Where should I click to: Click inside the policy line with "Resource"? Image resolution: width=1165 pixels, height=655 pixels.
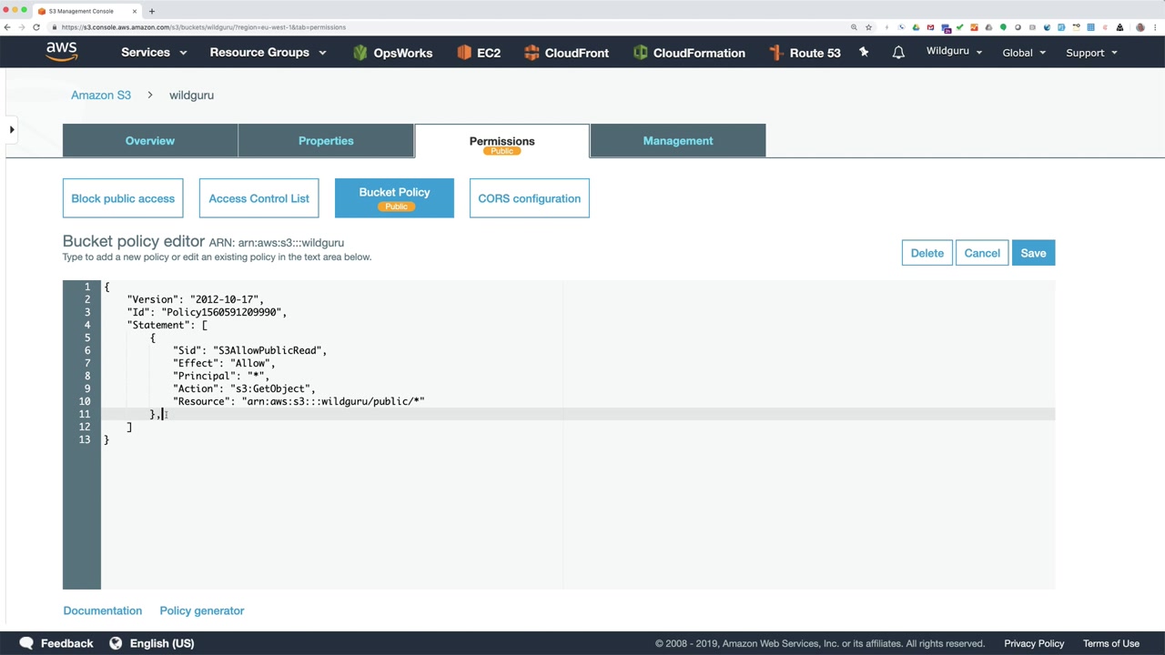299,401
